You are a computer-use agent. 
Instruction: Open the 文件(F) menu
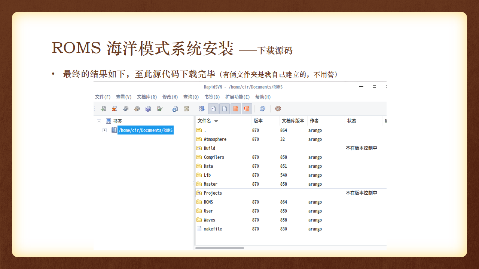(103, 97)
